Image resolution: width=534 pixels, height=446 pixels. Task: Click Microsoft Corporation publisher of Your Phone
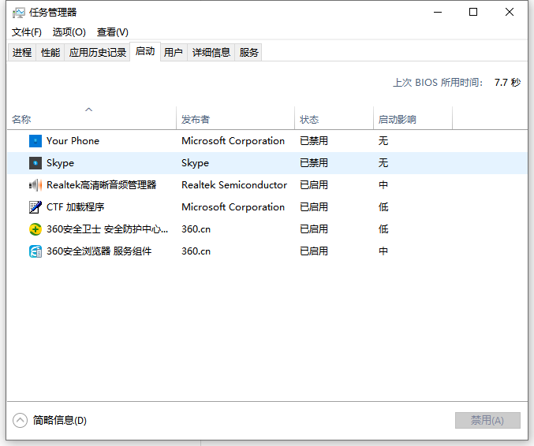tap(233, 141)
